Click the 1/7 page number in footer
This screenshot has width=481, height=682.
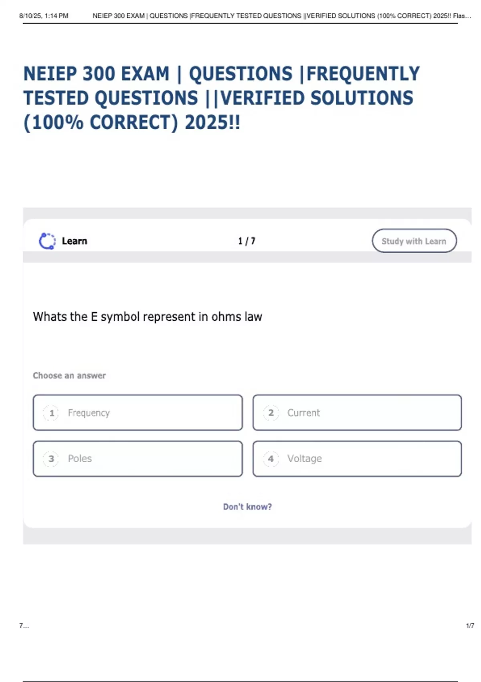[470, 625]
